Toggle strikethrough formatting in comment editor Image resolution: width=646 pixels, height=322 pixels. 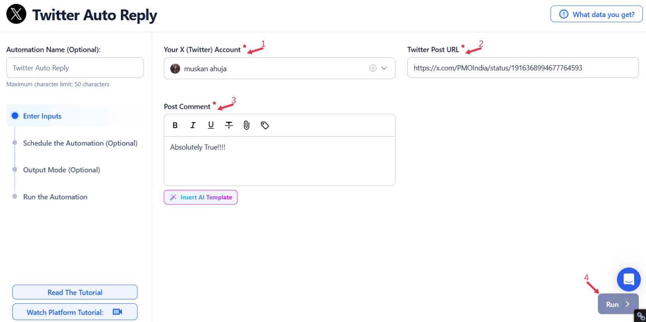point(229,125)
